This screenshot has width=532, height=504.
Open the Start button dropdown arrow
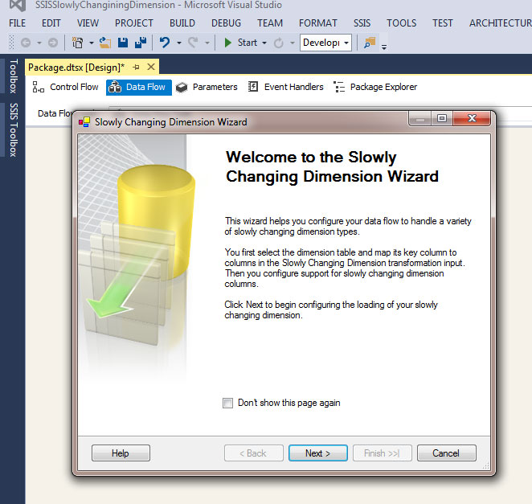click(x=264, y=43)
